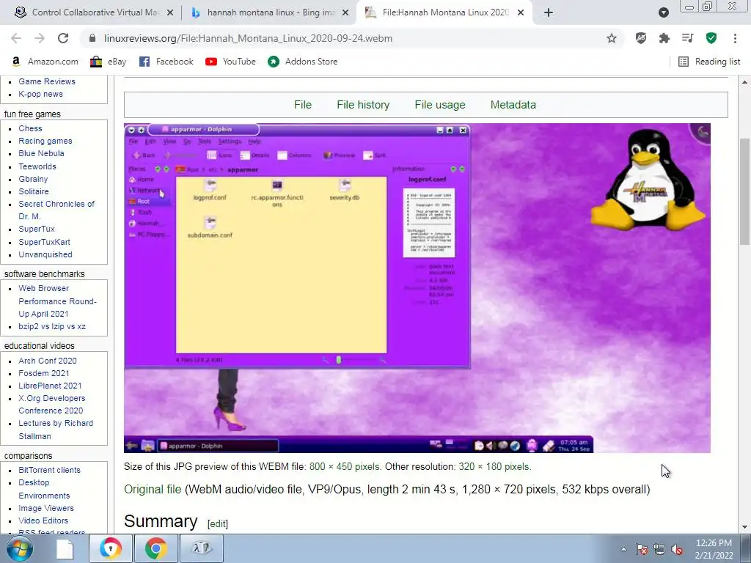Click the muted volume tray icon

677,549
